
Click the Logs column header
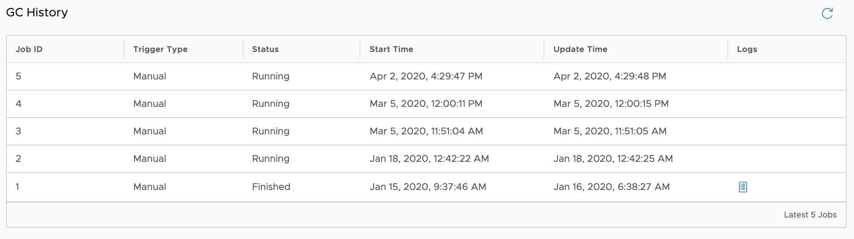click(x=747, y=49)
